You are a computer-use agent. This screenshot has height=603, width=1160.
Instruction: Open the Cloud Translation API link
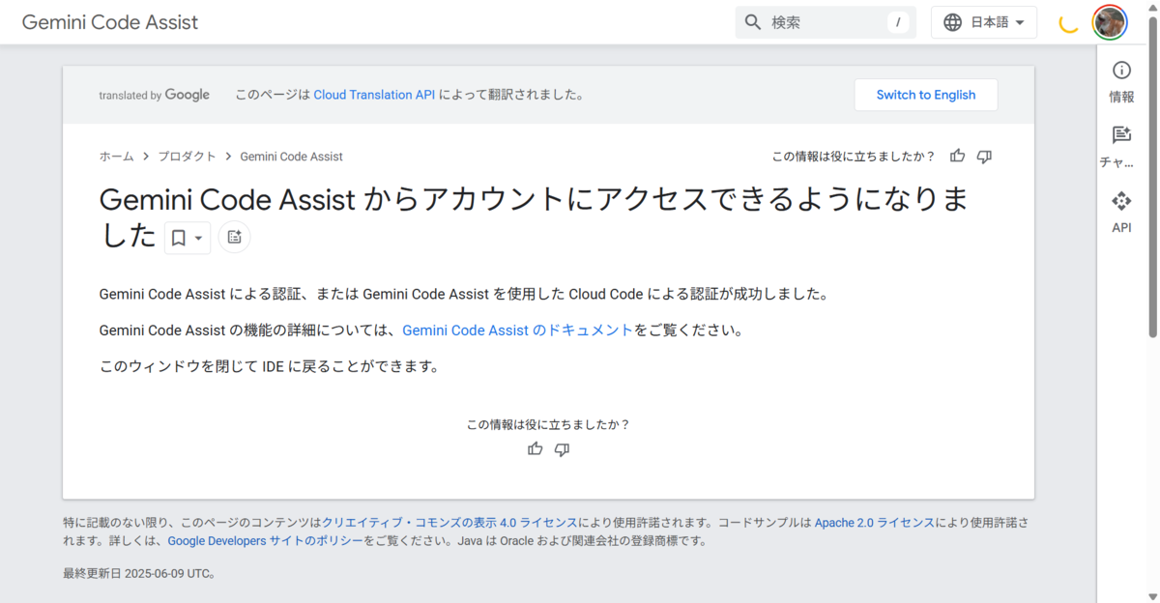pos(374,95)
